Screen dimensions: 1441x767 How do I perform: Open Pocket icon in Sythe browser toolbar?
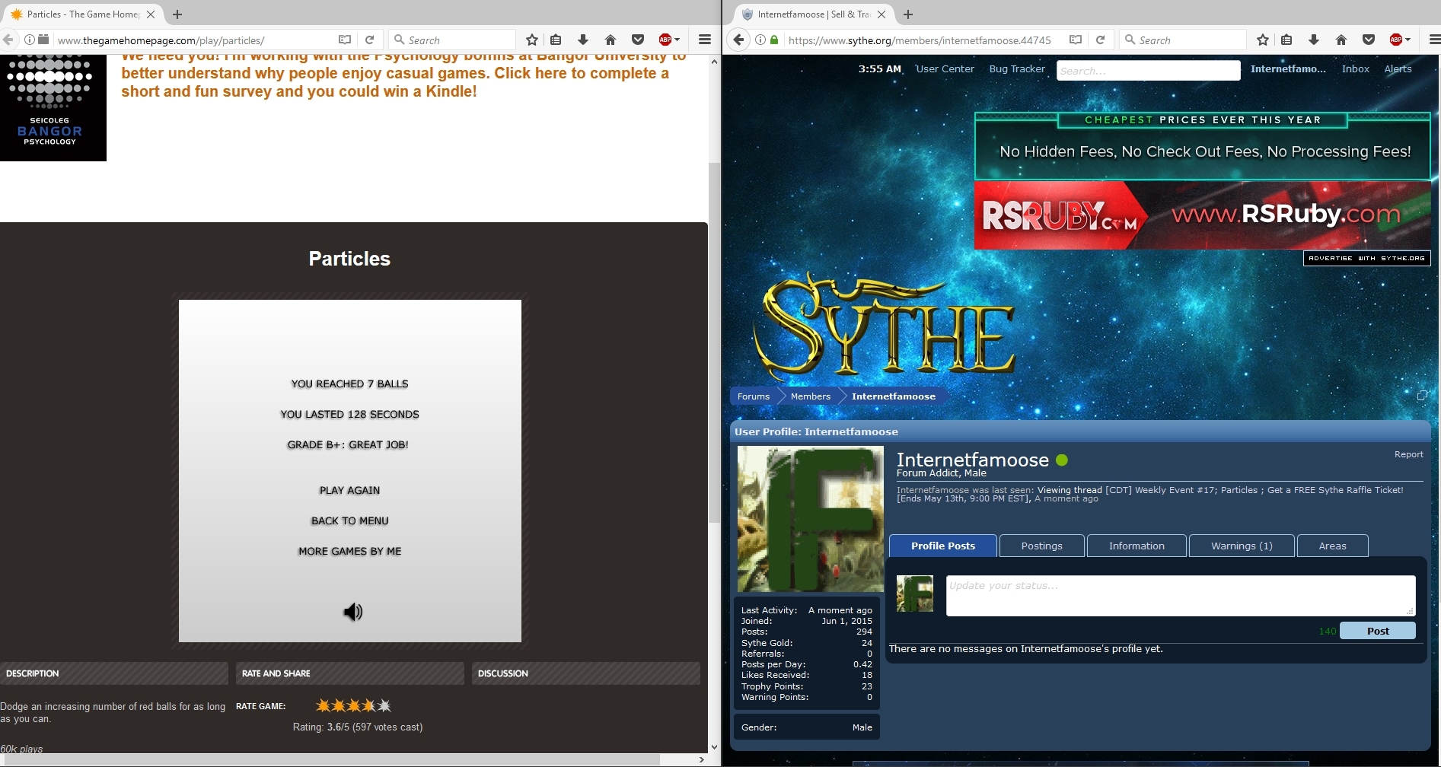1369,40
